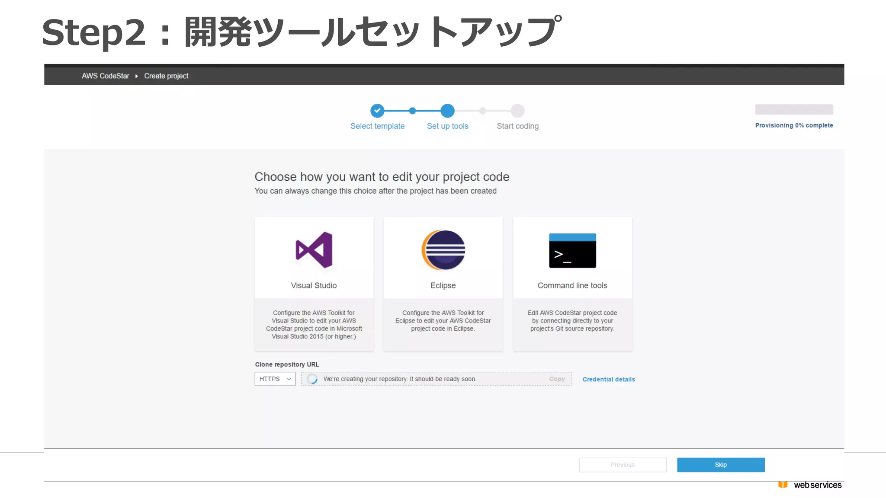Click AWS CodeStar breadcrumb link
This screenshot has height=498, width=886.
(x=106, y=76)
